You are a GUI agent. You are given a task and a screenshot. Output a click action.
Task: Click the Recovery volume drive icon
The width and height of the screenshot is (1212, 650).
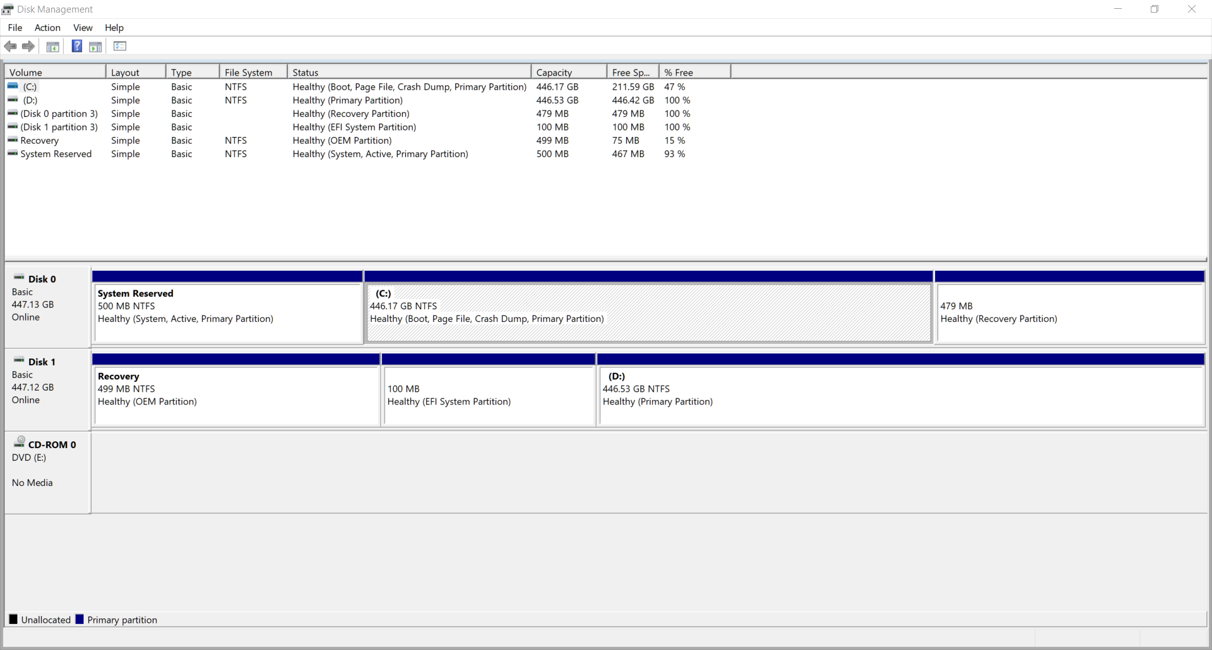[x=13, y=140]
